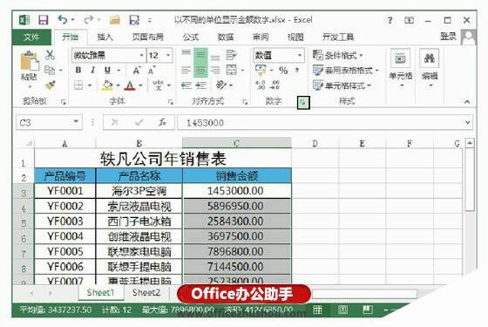This screenshot has height=327, width=488.
Task: Expand the Cells group button
Action: tap(401, 69)
